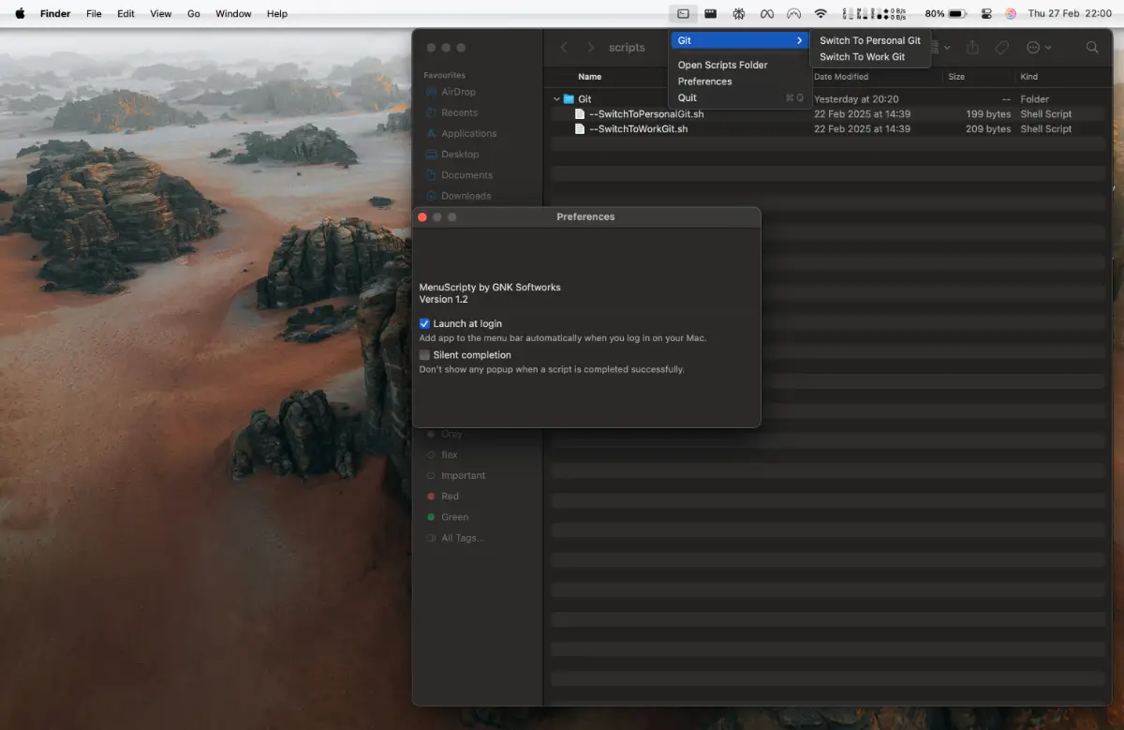This screenshot has width=1124, height=730.
Task: Select the --SwitchToWorkGit.sh file
Action: pyautogui.click(x=638, y=129)
